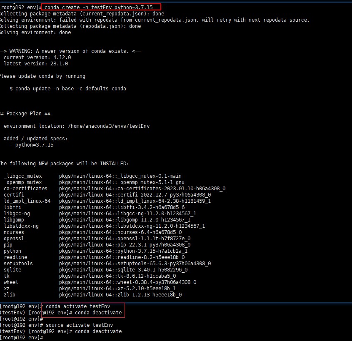Click the 'Collecting package metadata (repodata.json): done' line
352x341 pixels.
click(x=70, y=26)
